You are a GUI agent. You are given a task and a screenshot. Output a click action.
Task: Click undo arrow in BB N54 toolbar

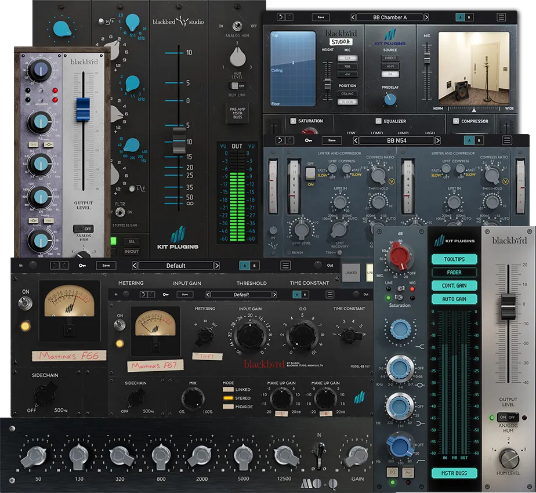tap(280, 140)
